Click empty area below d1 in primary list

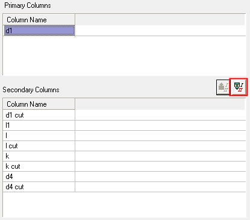125,55
